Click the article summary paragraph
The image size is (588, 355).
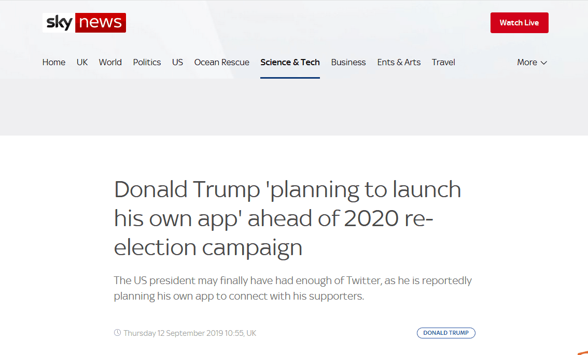(x=293, y=288)
